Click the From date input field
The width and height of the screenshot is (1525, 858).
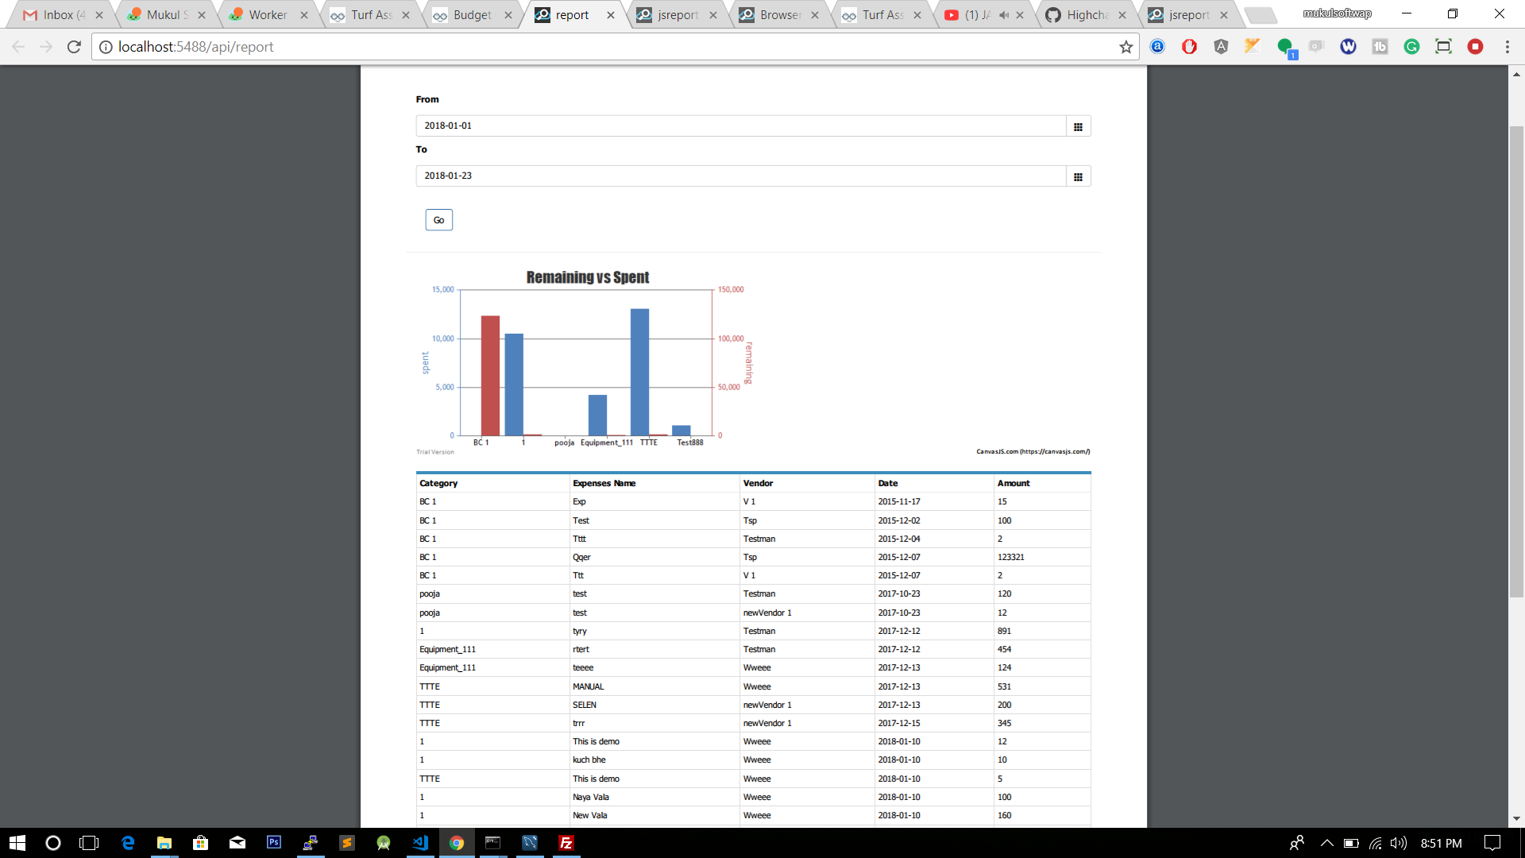[x=739, y=126]
